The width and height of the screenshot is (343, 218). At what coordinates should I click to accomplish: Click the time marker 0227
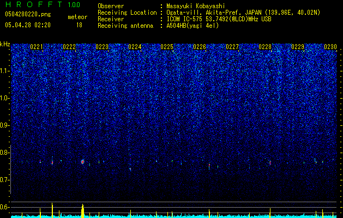pyautogui.click(x=232, y=47)
